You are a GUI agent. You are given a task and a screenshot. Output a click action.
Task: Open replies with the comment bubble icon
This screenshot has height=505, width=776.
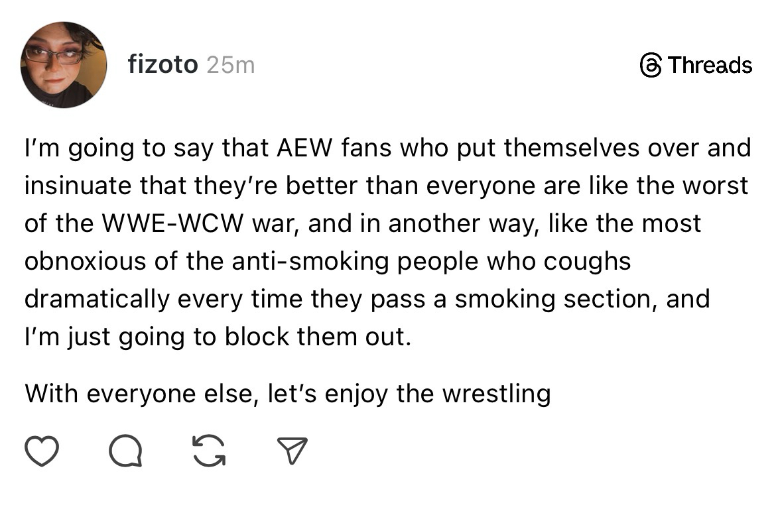[x=125, y=451]
